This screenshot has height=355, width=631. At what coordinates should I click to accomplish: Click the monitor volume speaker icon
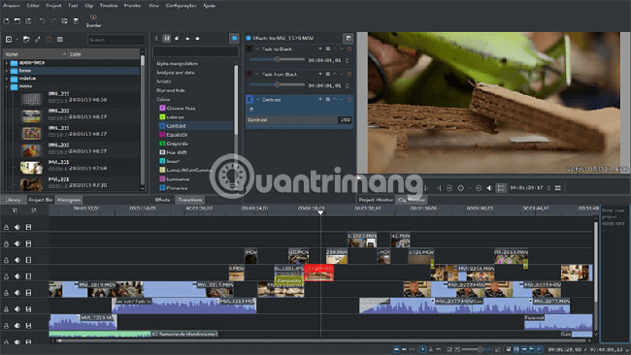pos(489,188)
